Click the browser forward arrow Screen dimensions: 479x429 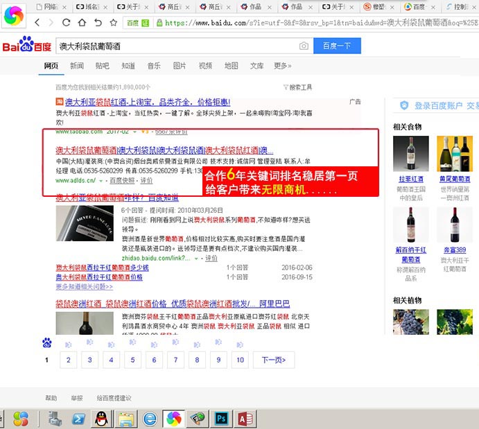pos(51,23)
